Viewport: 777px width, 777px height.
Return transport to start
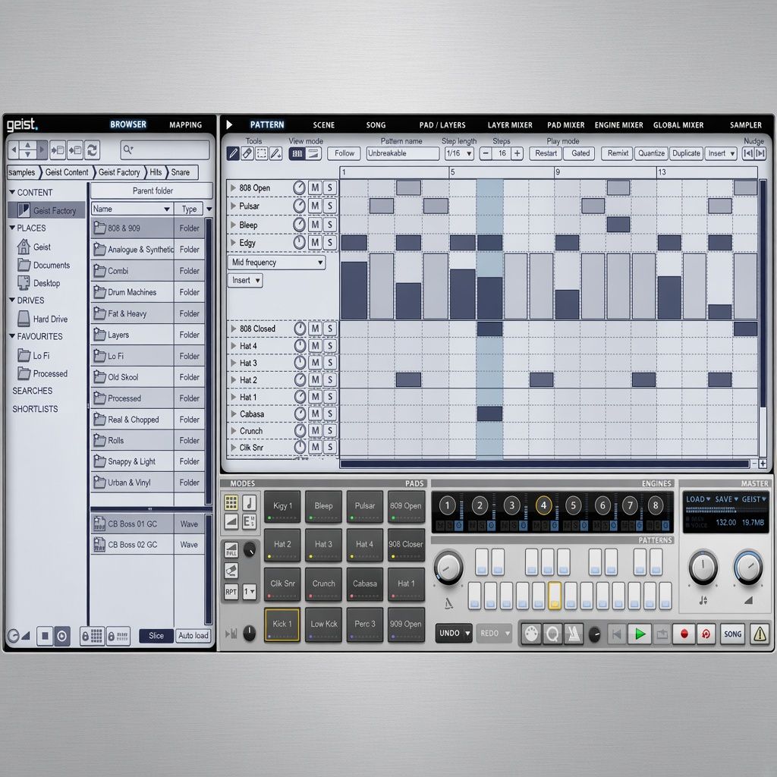(616, 634)
